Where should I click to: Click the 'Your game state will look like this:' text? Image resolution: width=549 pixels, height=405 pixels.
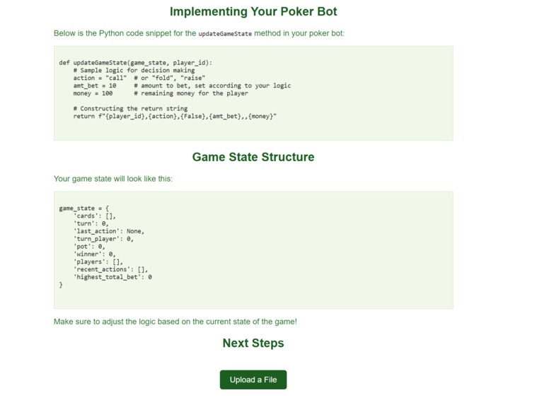click(113, 179)
